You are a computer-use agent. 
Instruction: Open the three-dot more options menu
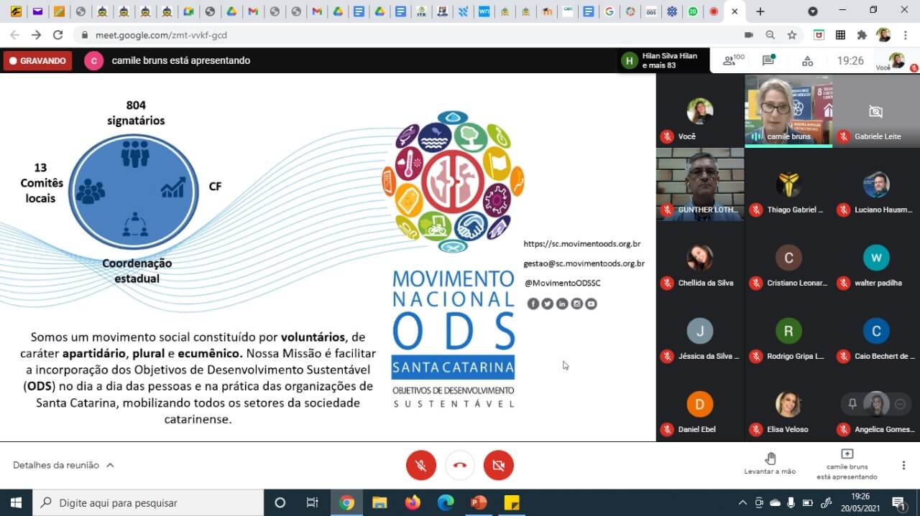pyautogui.click(x=903, y=465)
